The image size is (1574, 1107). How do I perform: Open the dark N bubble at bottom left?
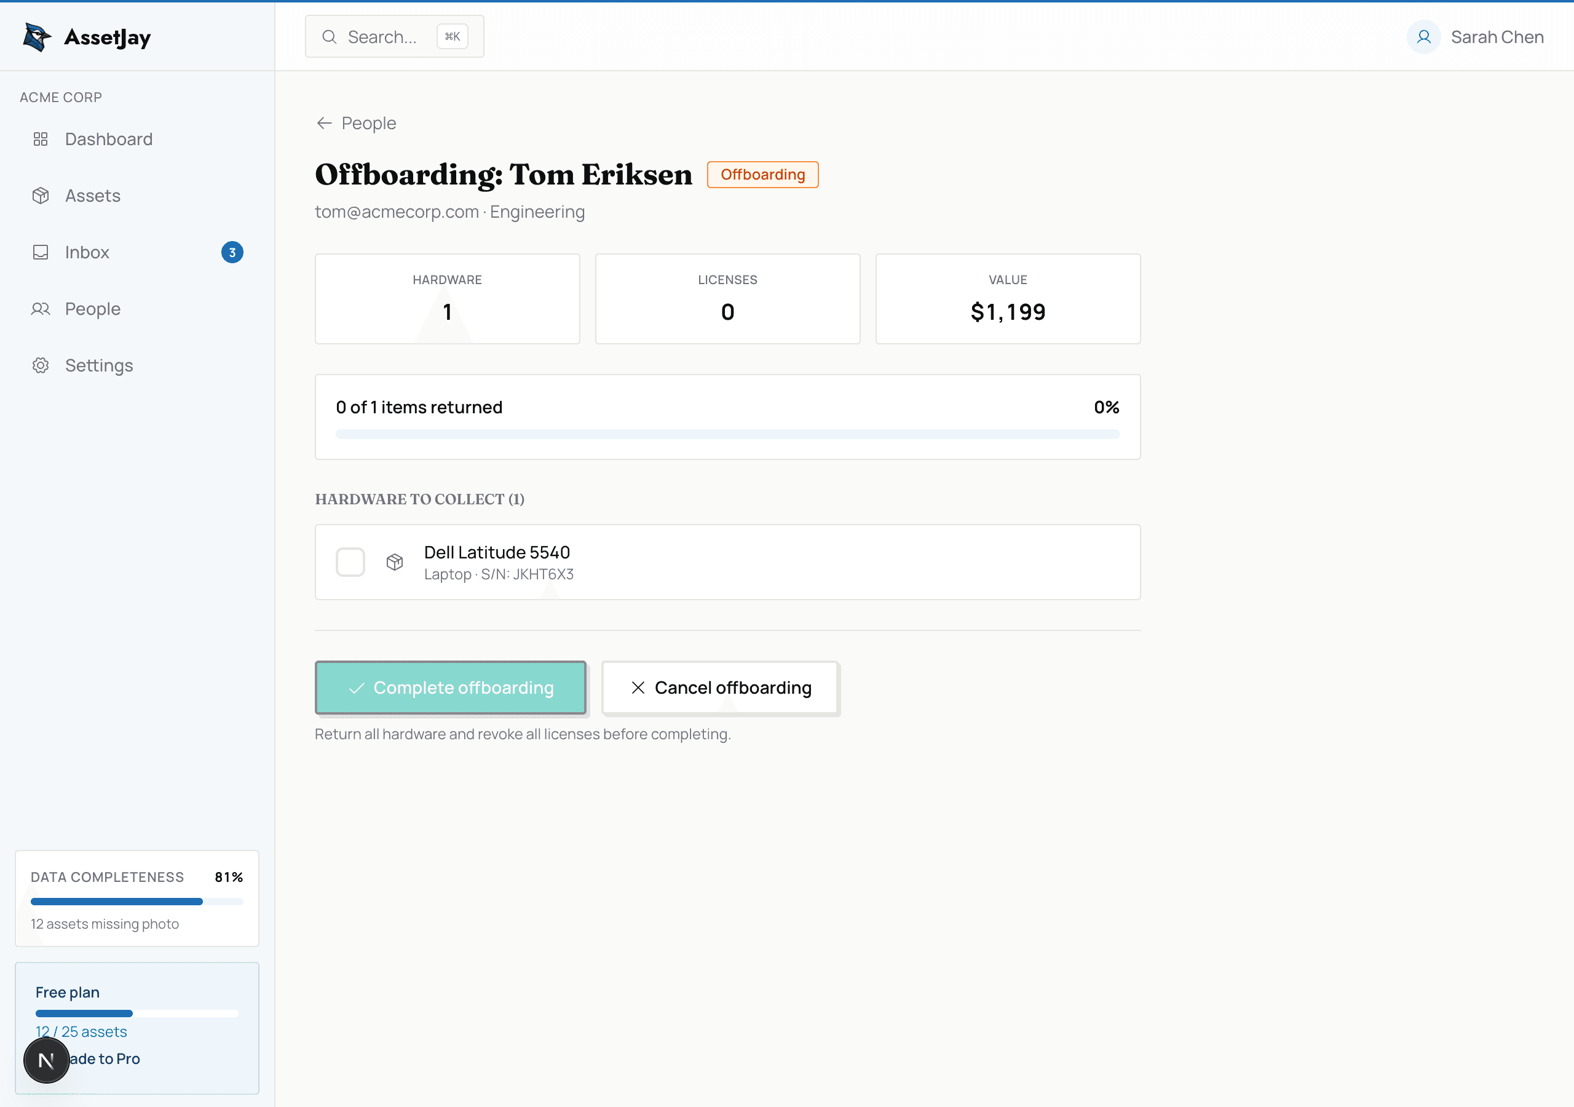(46, 1060)
